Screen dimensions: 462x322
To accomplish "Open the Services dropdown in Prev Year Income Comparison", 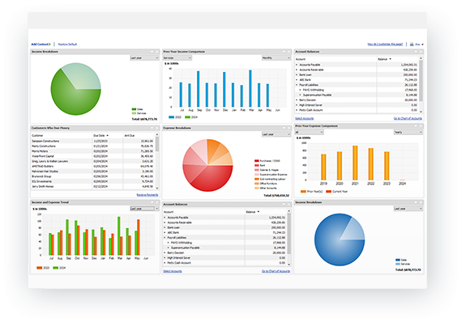I will pos(178,58).
